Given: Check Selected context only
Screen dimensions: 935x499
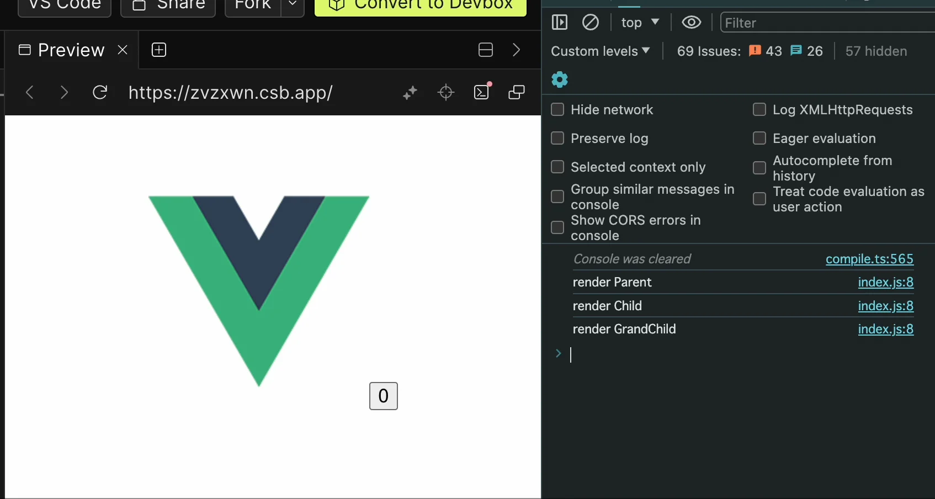Looking at the screenshot, I should 557,167.
